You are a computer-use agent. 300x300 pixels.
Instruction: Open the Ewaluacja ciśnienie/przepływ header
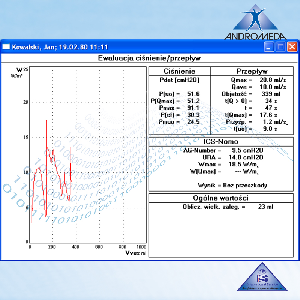point(150,58)
